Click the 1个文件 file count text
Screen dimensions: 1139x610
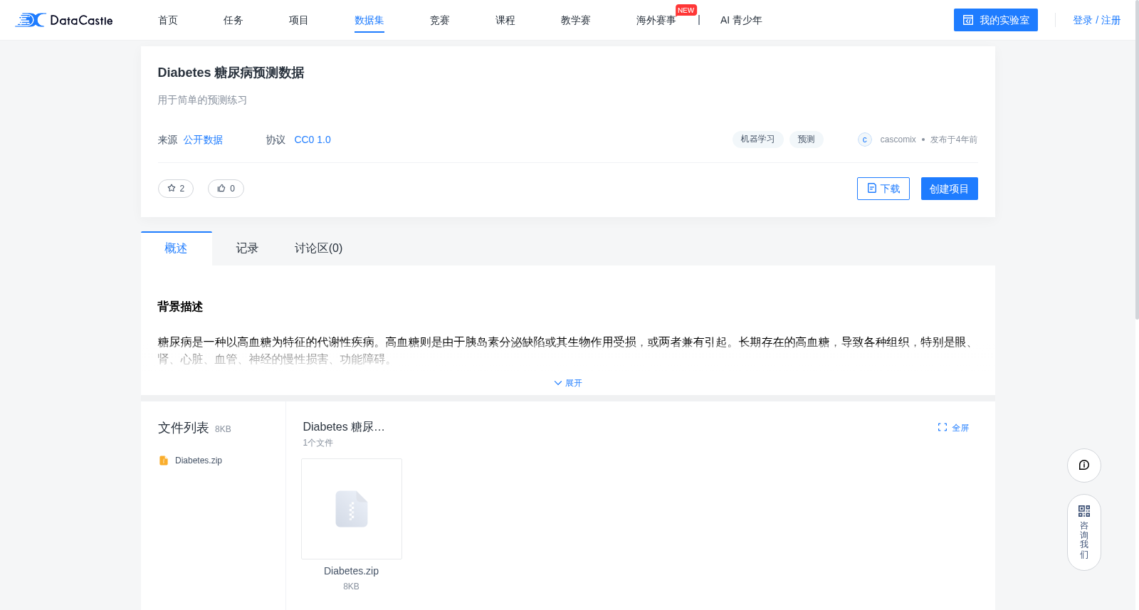tap(318, 443)
